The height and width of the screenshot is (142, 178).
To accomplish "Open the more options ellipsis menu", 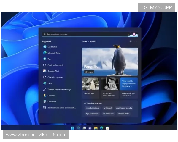I will [x=136, y=41].
